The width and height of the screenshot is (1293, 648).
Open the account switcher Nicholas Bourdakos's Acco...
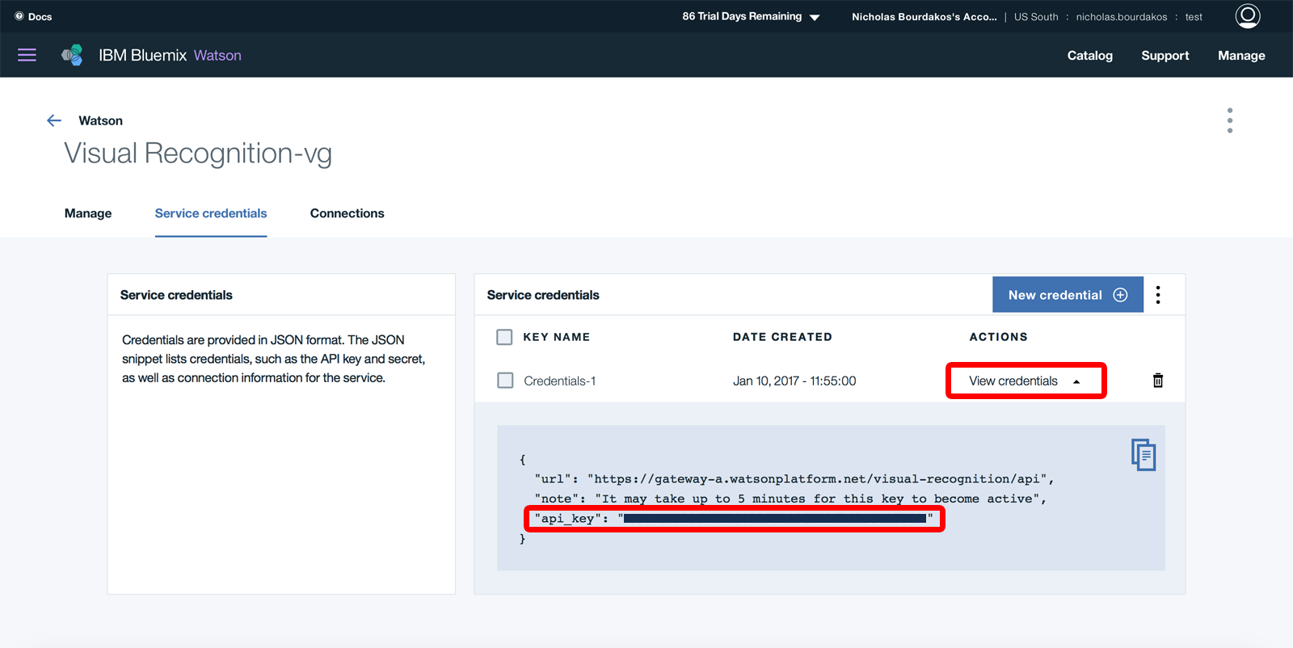point(924,17)
